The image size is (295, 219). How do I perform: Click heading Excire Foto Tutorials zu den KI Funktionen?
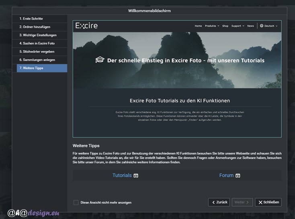(x=180, y=101)
